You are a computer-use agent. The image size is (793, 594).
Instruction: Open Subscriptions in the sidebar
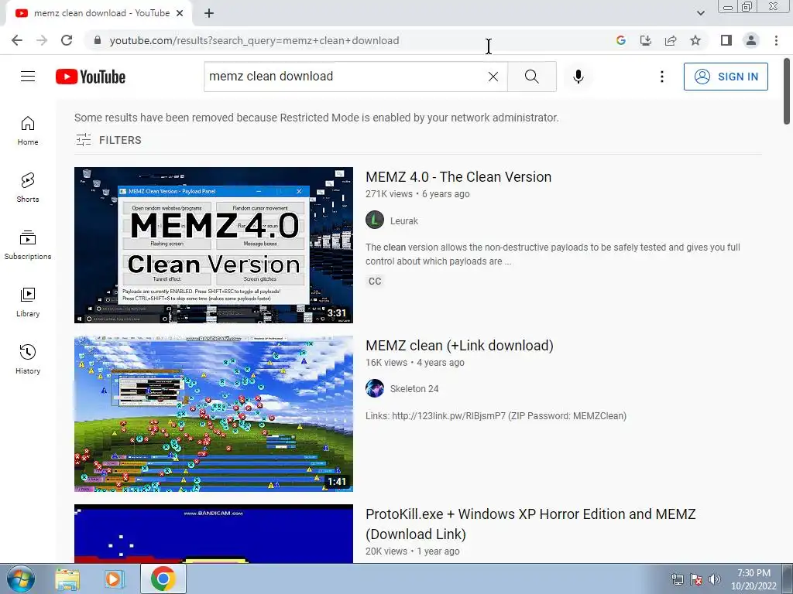pos(28,245)
